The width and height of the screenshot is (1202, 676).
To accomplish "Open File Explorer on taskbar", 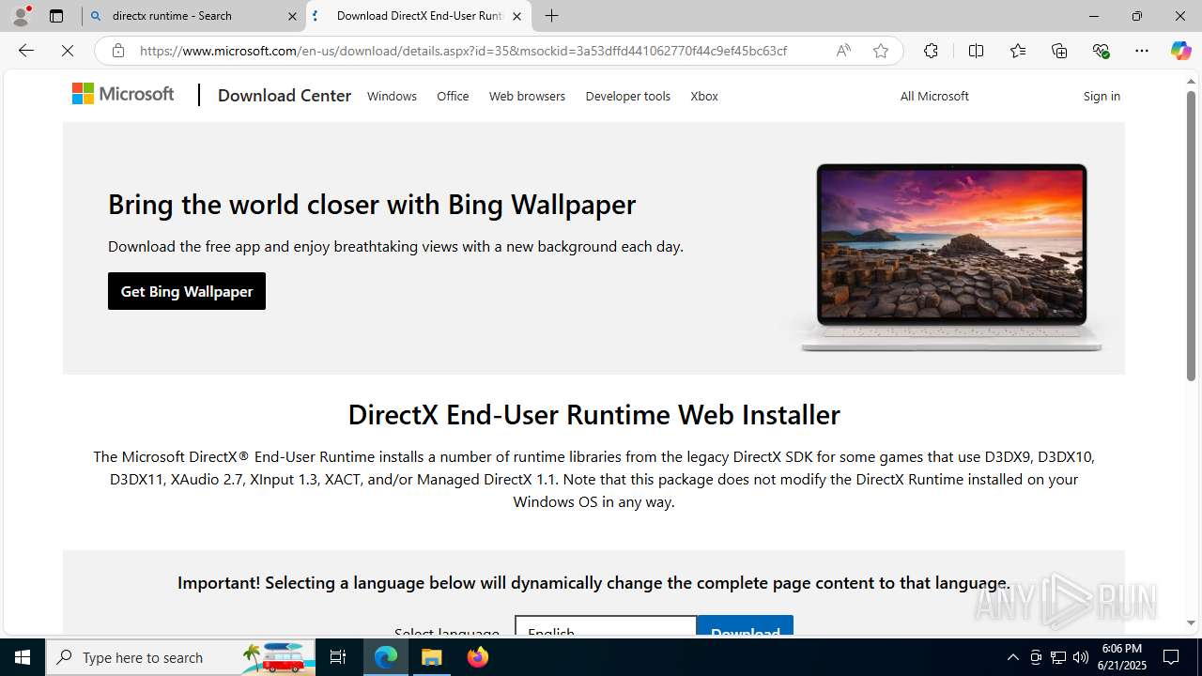I will (x=432, y=657).
